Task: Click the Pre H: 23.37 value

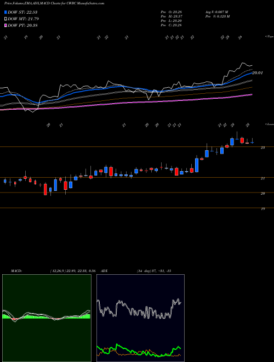Action: [171, 16]
